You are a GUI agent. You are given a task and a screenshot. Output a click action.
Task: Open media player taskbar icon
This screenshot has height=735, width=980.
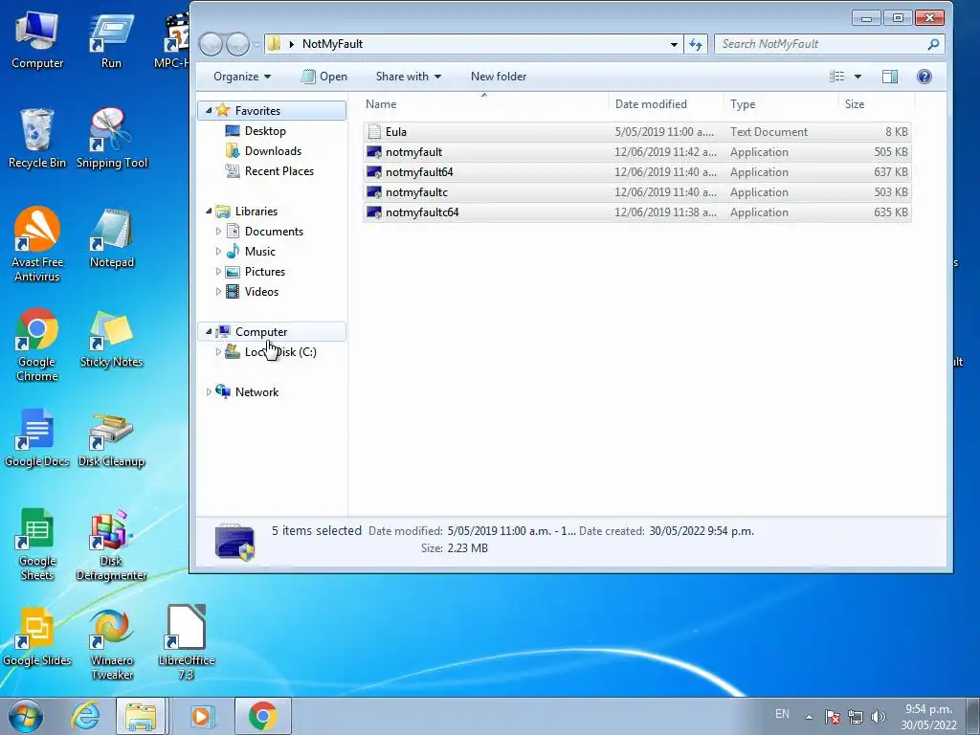201,716
